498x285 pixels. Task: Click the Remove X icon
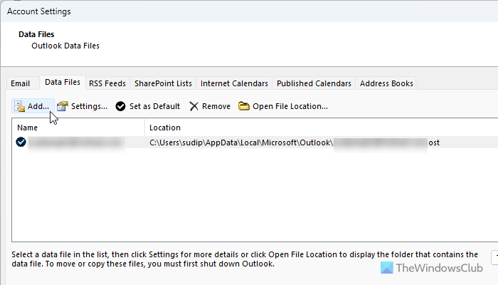pos(194,106)
